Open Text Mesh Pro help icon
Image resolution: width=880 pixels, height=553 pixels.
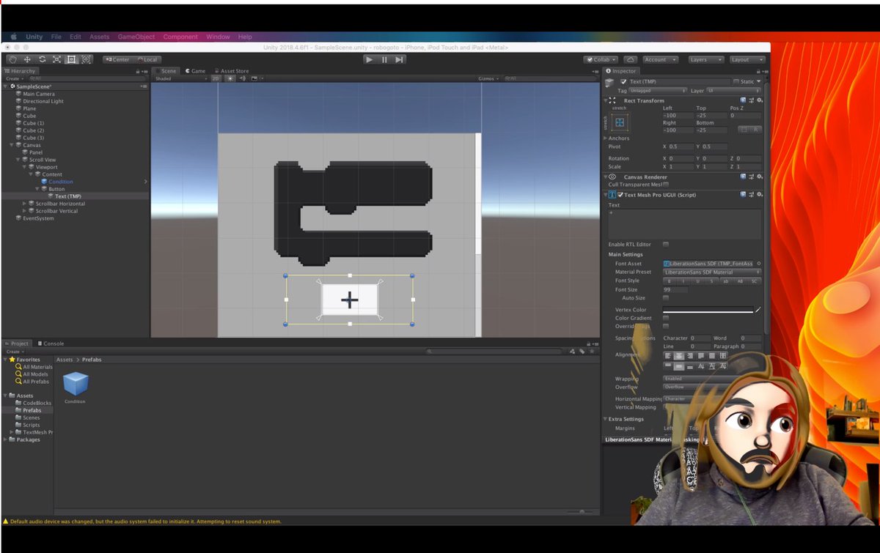(x=743, y=195)
